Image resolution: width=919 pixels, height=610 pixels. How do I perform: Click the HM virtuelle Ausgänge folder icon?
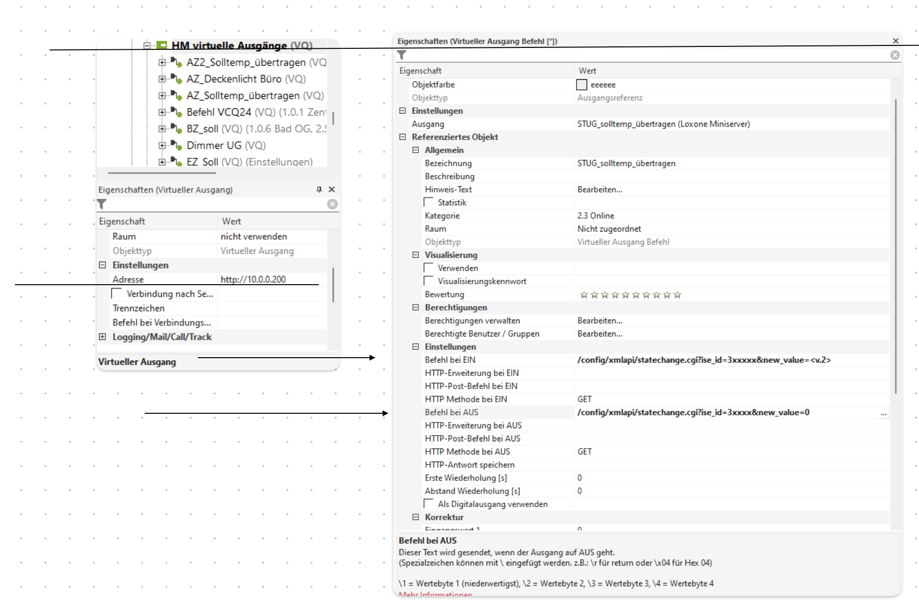(162, 45)
